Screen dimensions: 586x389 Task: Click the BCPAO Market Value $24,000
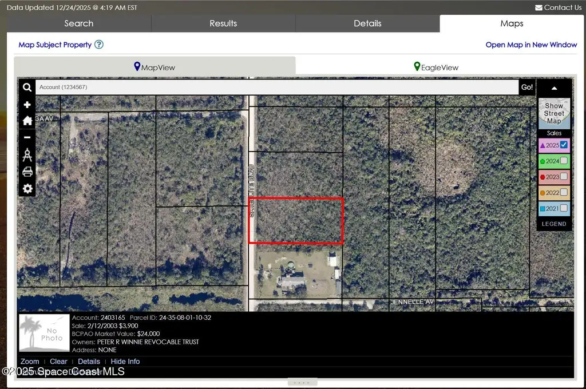point(148,334)
